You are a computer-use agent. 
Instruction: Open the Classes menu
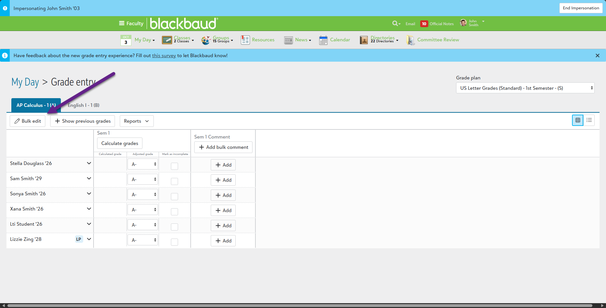[x=184, y=39]
